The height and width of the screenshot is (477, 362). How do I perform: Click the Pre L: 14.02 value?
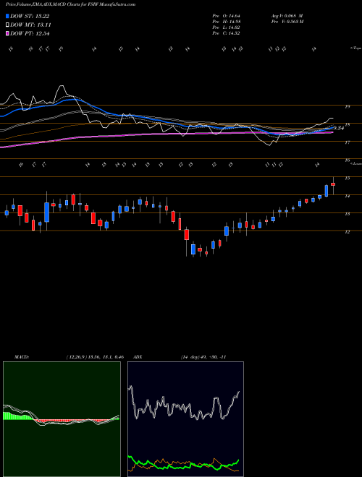coord(226,27)
